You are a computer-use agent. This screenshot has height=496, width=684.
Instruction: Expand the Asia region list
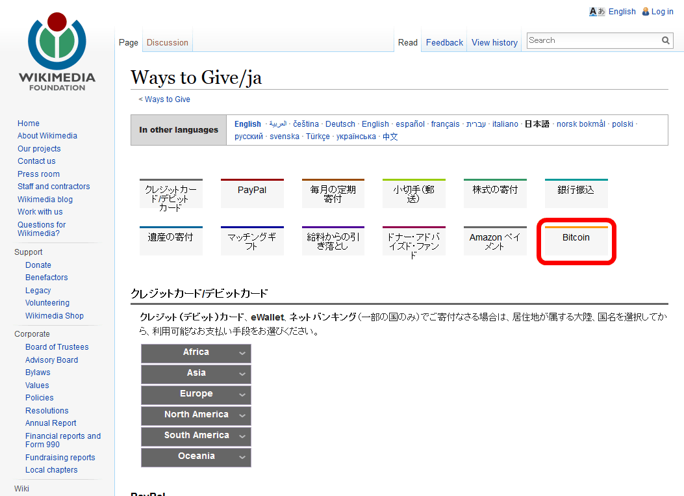click(x=196, y=374)
